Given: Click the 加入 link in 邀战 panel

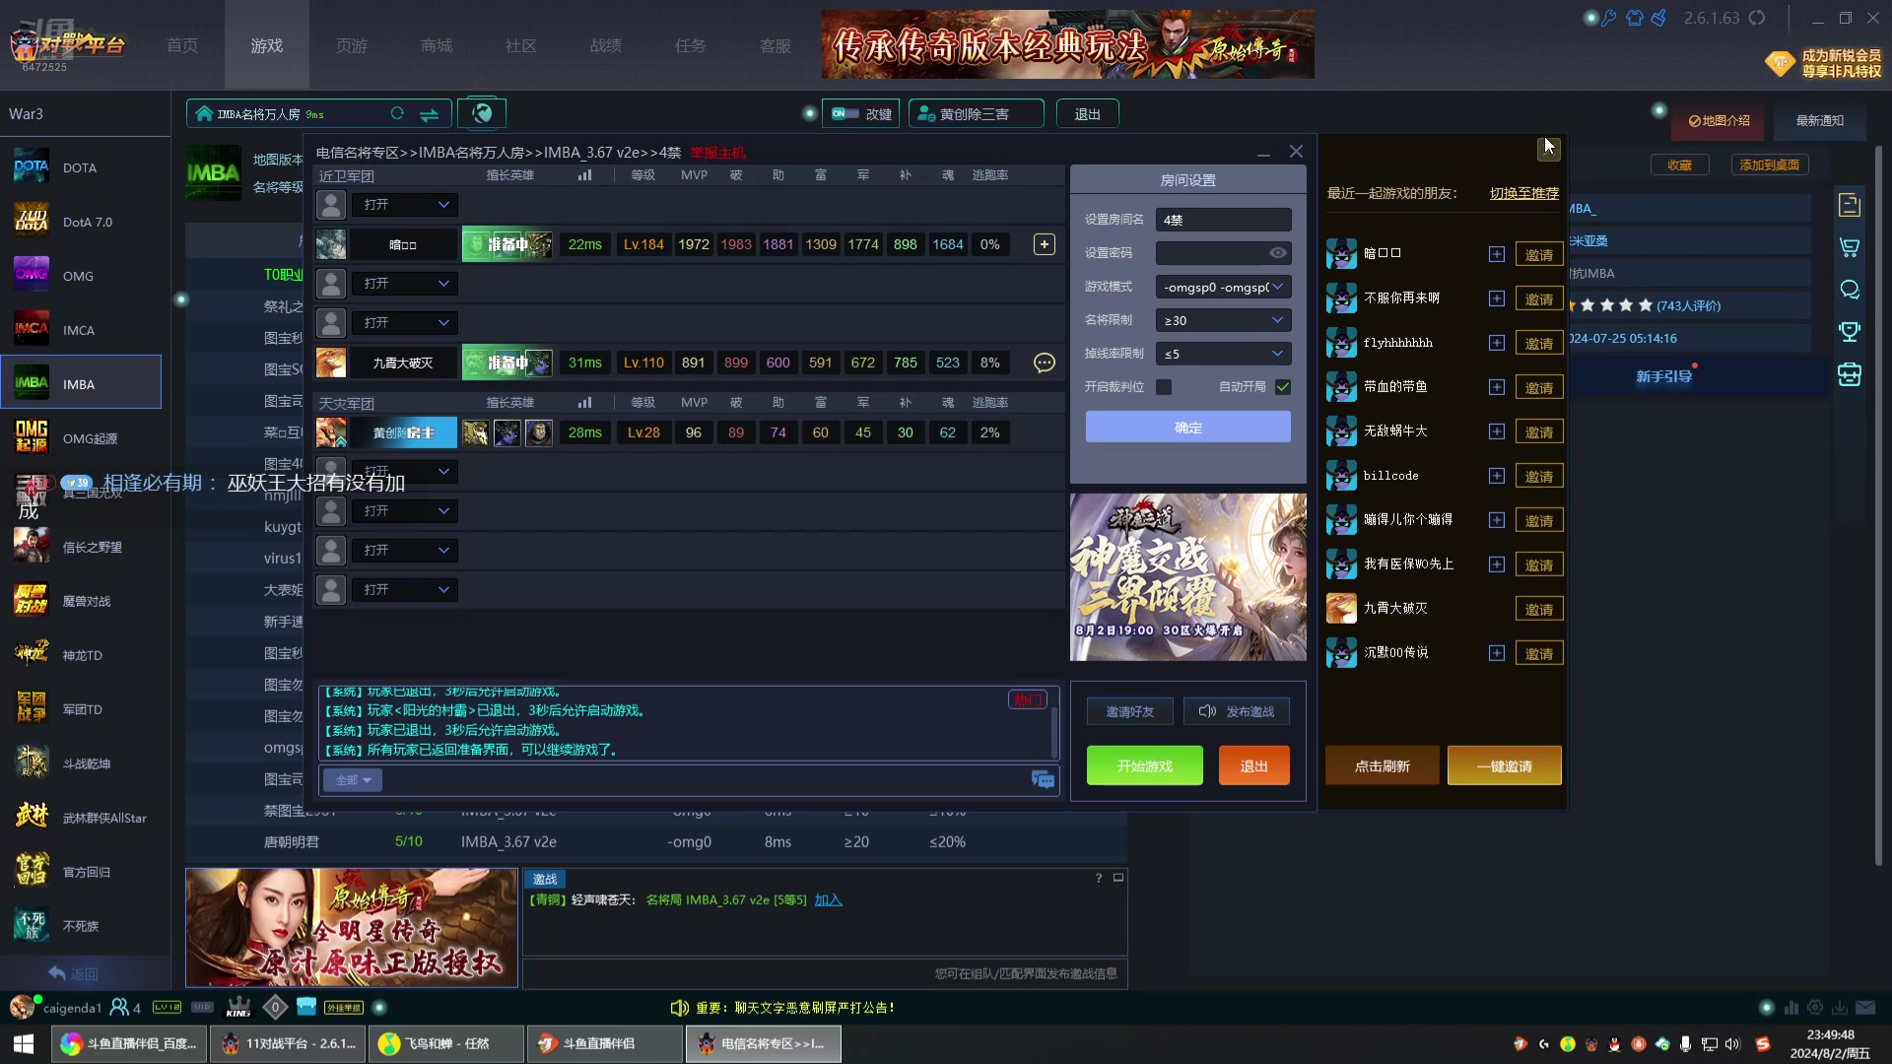Looking at the screenshot, I should pyautogui.click(x=828, y=900).
